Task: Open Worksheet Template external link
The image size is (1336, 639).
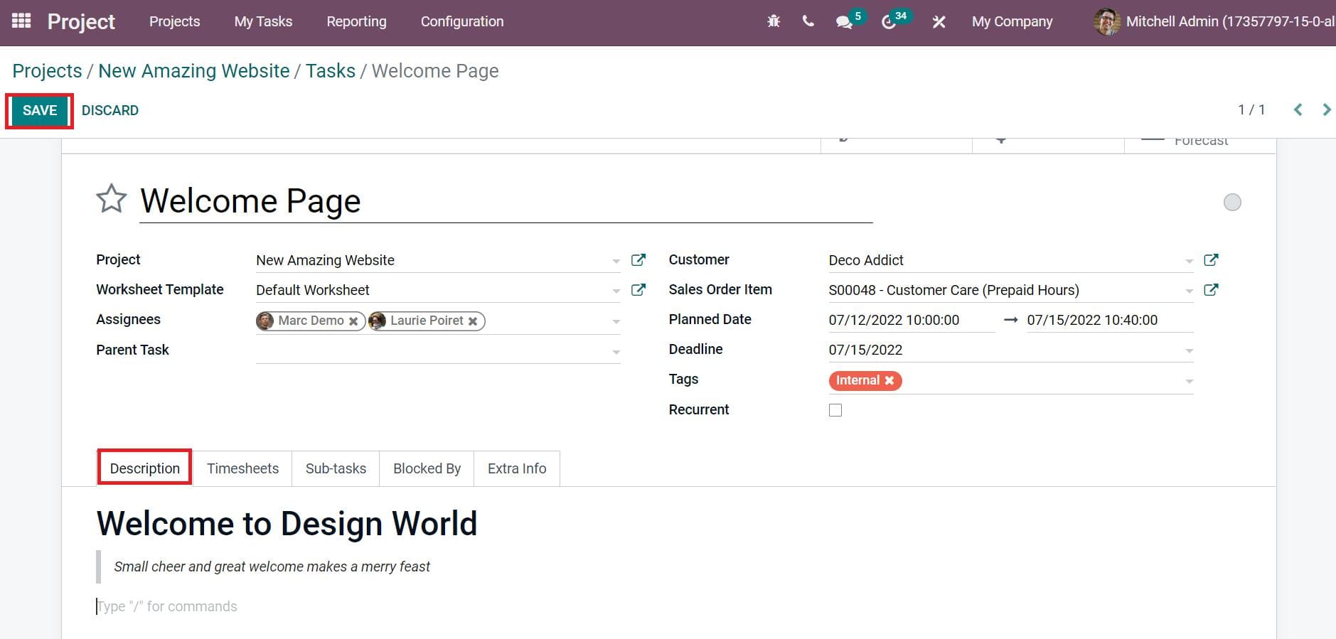Action: (x=638, y=290)
